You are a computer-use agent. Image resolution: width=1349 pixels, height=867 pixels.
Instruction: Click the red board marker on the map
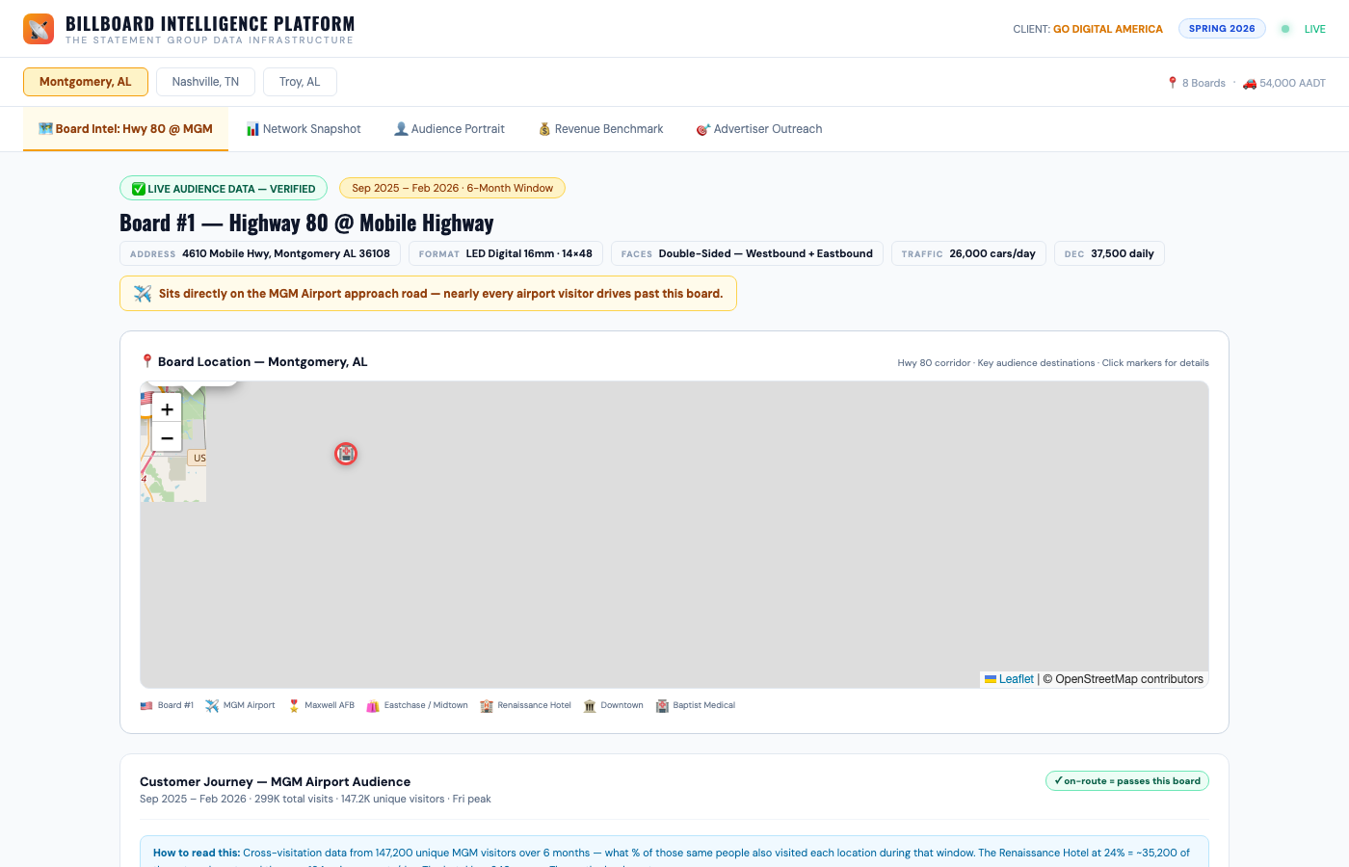click(346, 454)
